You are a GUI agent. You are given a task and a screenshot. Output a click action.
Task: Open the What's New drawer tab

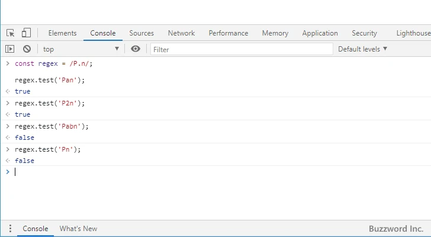(x=78, y=229)
